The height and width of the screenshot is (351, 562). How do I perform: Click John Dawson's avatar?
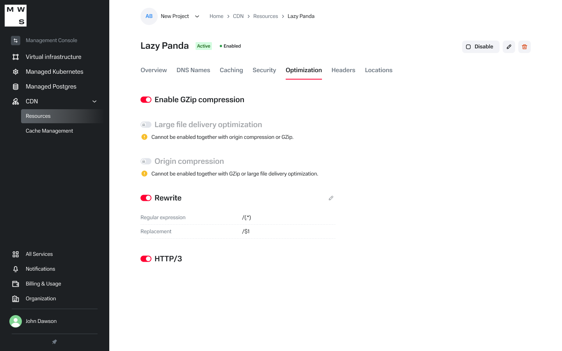tap(16, 321)
